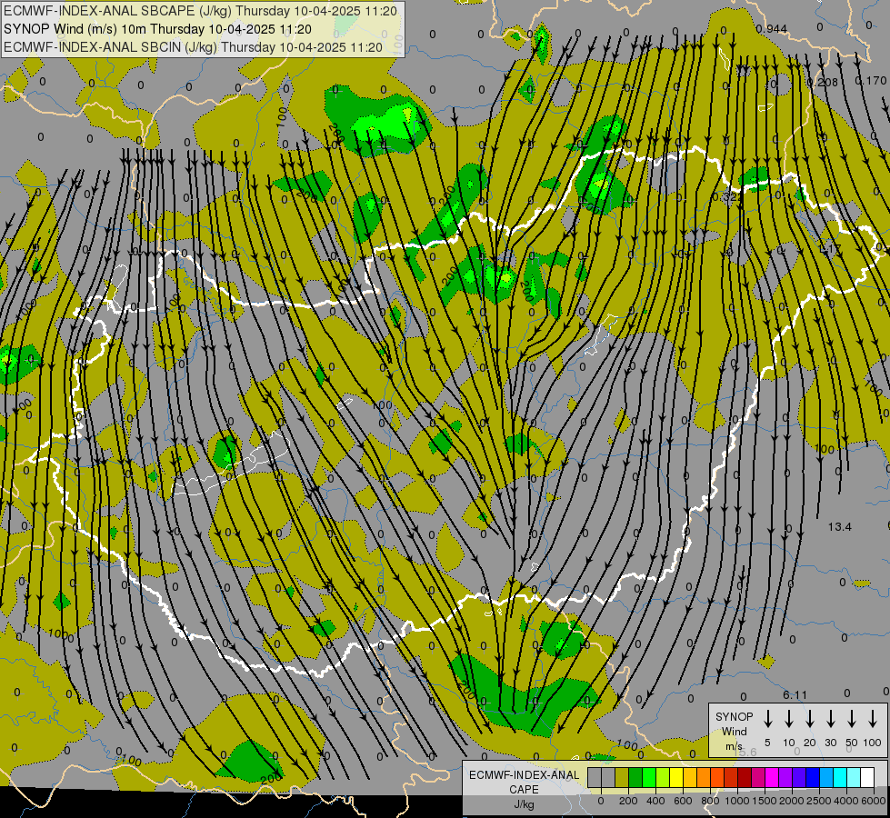Viewport: 890px width, 818px height.
Task: Click the 10 m/s wind arrow in legend
Action: tap(788, 718)
